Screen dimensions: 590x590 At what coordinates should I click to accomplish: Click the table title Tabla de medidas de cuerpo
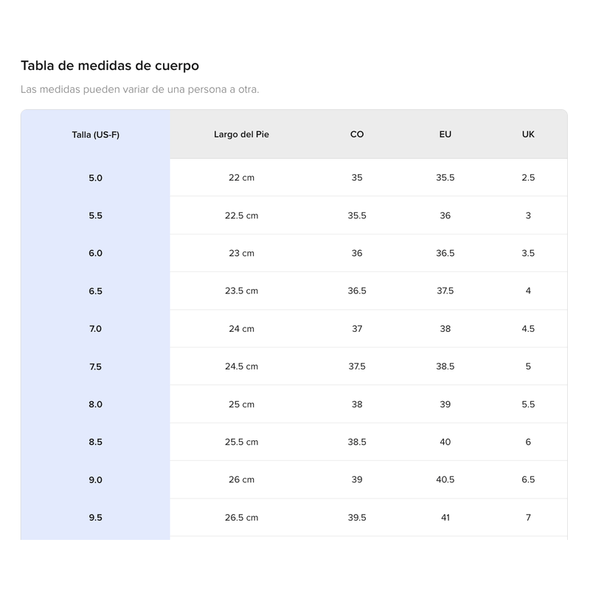[110, 66]
